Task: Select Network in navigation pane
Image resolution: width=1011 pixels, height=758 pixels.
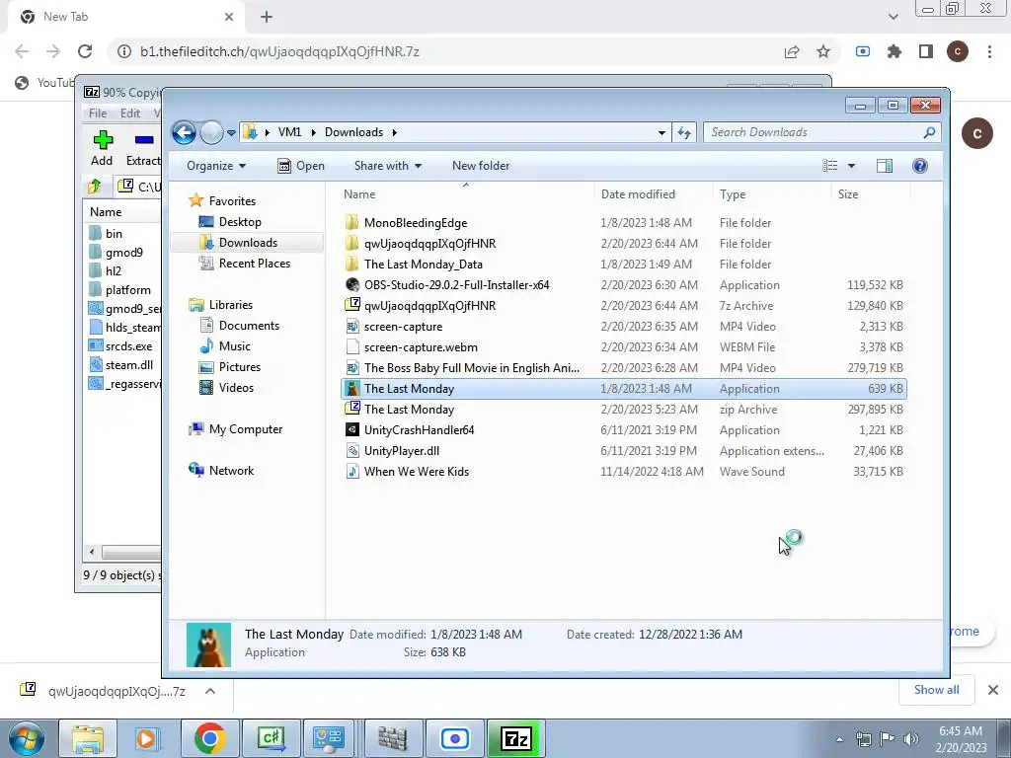Action: pos(231,471)
